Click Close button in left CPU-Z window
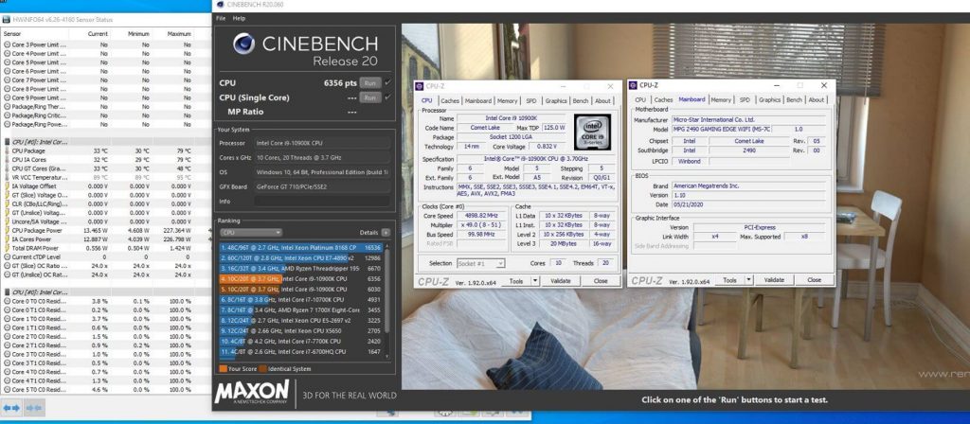Screen dimensions: 970x424 tap(601, 280)
